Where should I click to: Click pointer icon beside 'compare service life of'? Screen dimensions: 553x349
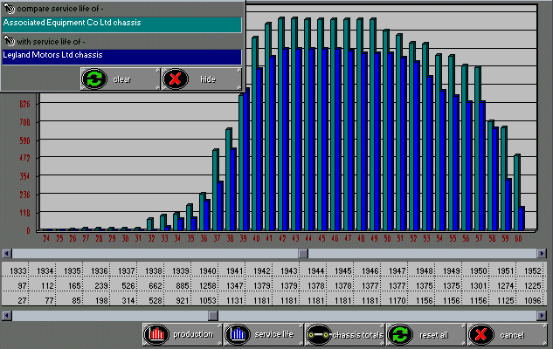[x=9, y=9]
